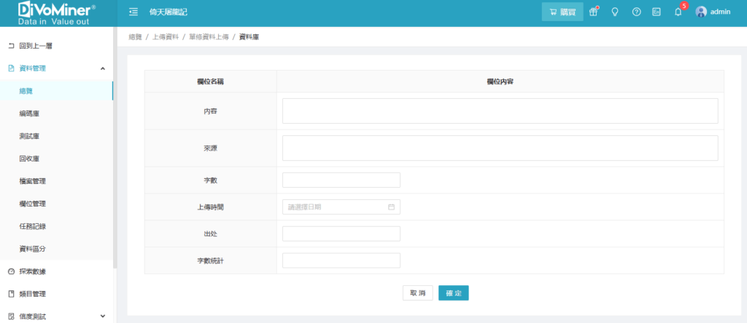
Task: Open notifications bell icon
Action: [x=678, y=12]
